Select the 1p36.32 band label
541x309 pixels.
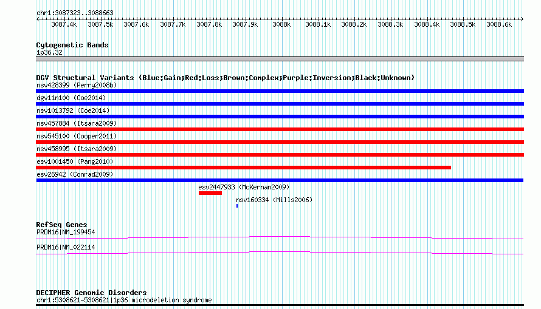[x=49, y=52]
